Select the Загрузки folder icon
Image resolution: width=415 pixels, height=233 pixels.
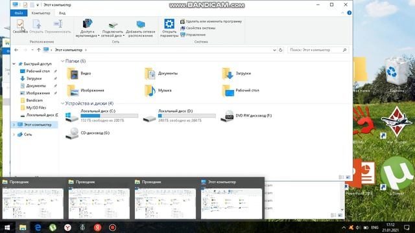(x=228, y=74)
